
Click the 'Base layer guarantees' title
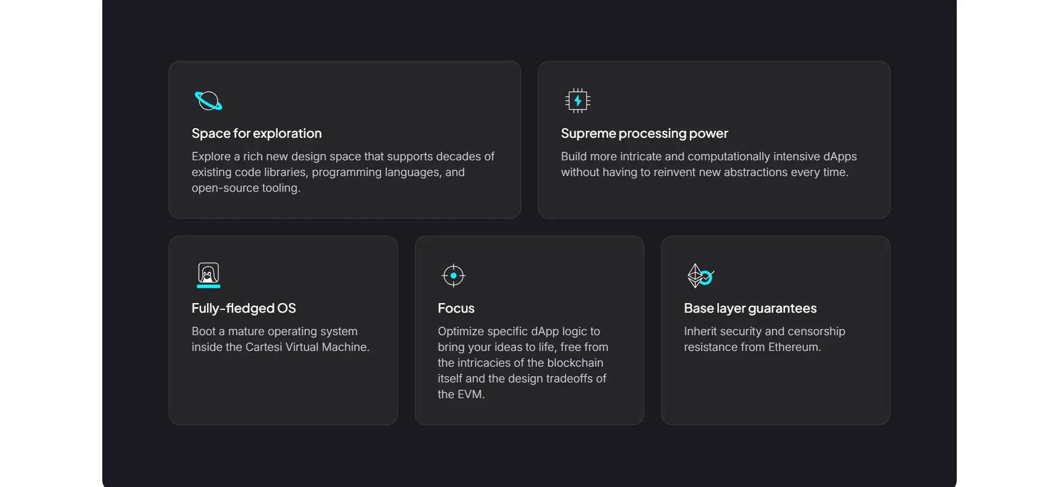[750, 308]
